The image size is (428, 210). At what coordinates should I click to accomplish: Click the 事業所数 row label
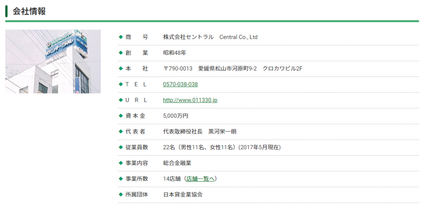point(137,179)
